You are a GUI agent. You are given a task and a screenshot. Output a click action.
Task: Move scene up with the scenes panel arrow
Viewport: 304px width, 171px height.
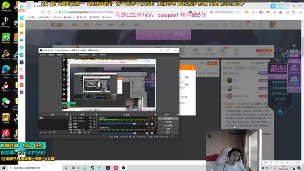point(50,132)
